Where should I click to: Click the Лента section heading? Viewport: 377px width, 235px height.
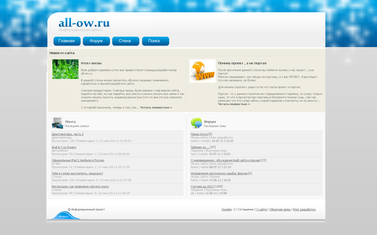pos(70,122)
